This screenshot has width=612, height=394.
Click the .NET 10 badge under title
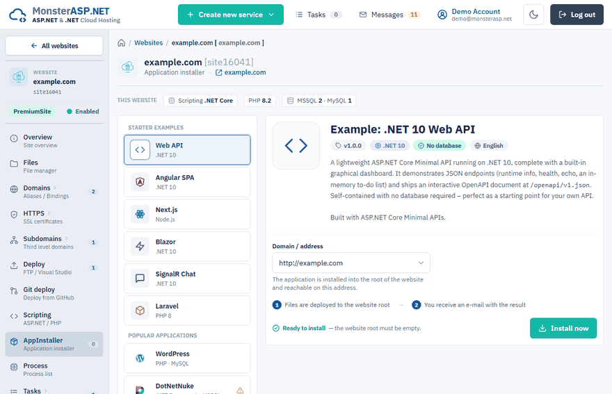point(390,145)
